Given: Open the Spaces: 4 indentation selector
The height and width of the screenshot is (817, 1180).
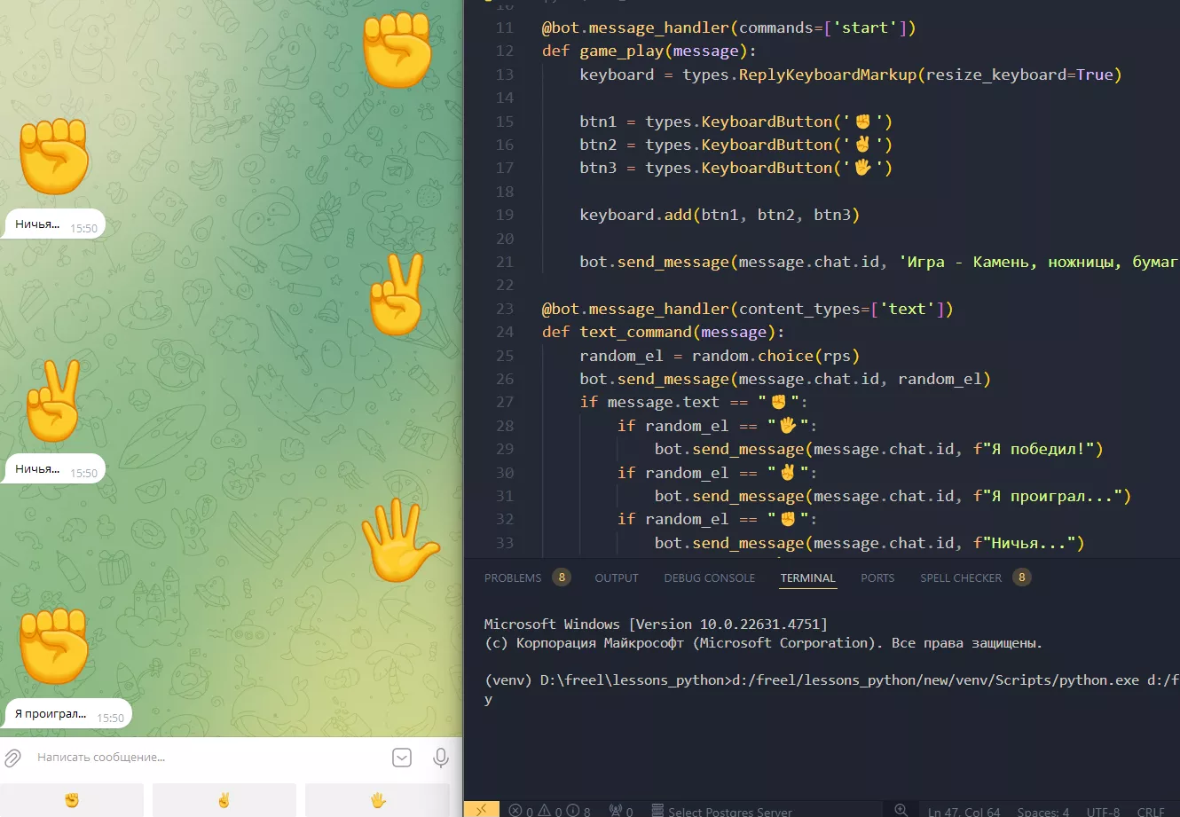Looking at the screenshot, I should point(1042,811).
